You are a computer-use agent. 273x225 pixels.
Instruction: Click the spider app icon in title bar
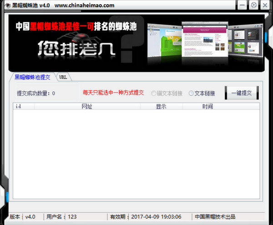coord(6,5)
